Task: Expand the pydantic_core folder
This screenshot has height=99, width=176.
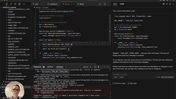Action: [13, 47]
